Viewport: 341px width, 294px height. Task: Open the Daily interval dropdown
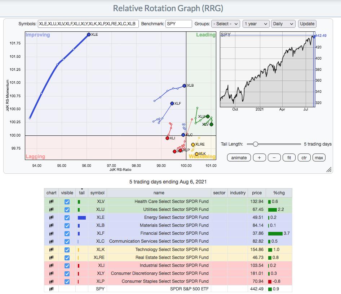pyautogui.click(x=283, y=24)
